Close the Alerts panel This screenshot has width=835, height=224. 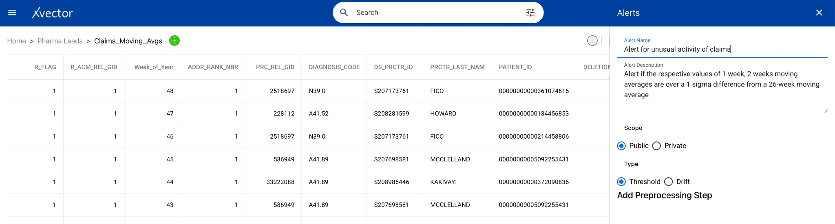point(819,13)
